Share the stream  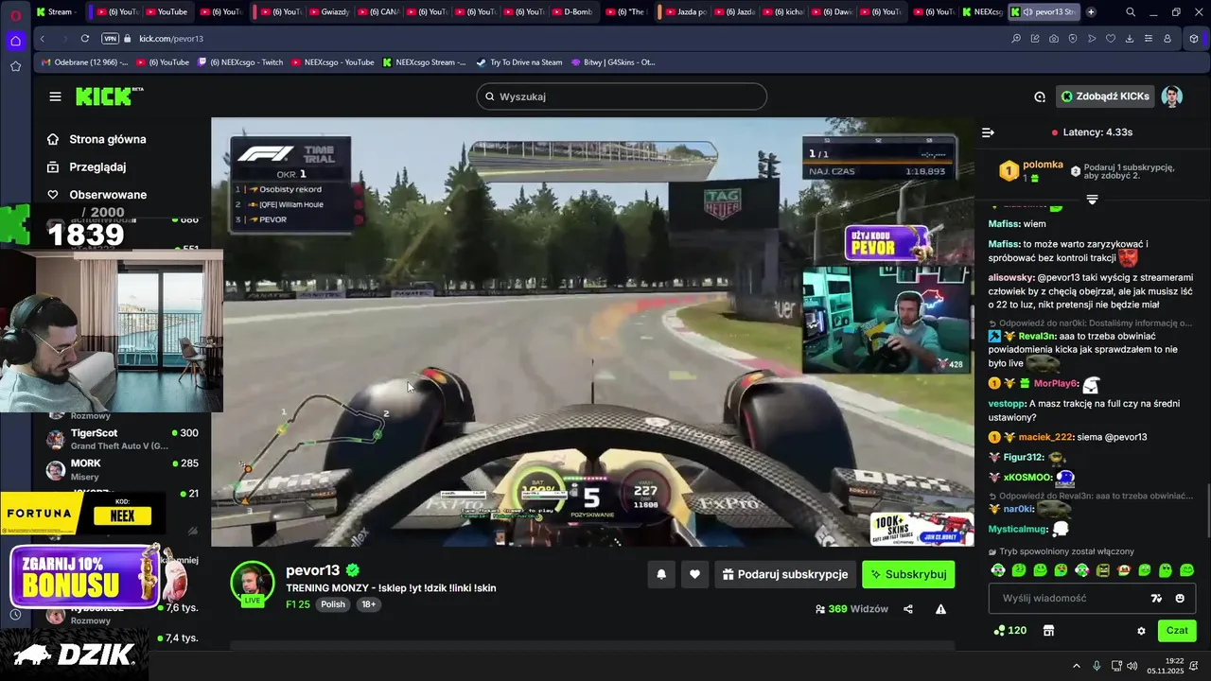[x=908, y=609]
